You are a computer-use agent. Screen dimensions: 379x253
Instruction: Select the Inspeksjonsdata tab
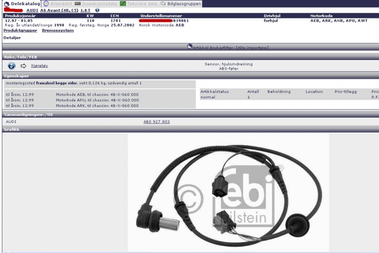click(97, 4)
